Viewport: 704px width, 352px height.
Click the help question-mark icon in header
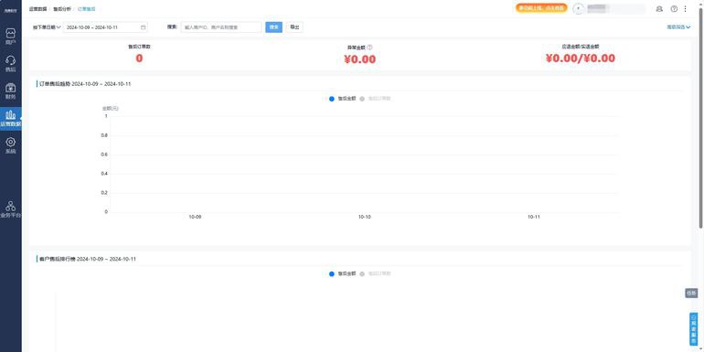tap(674, 9)
